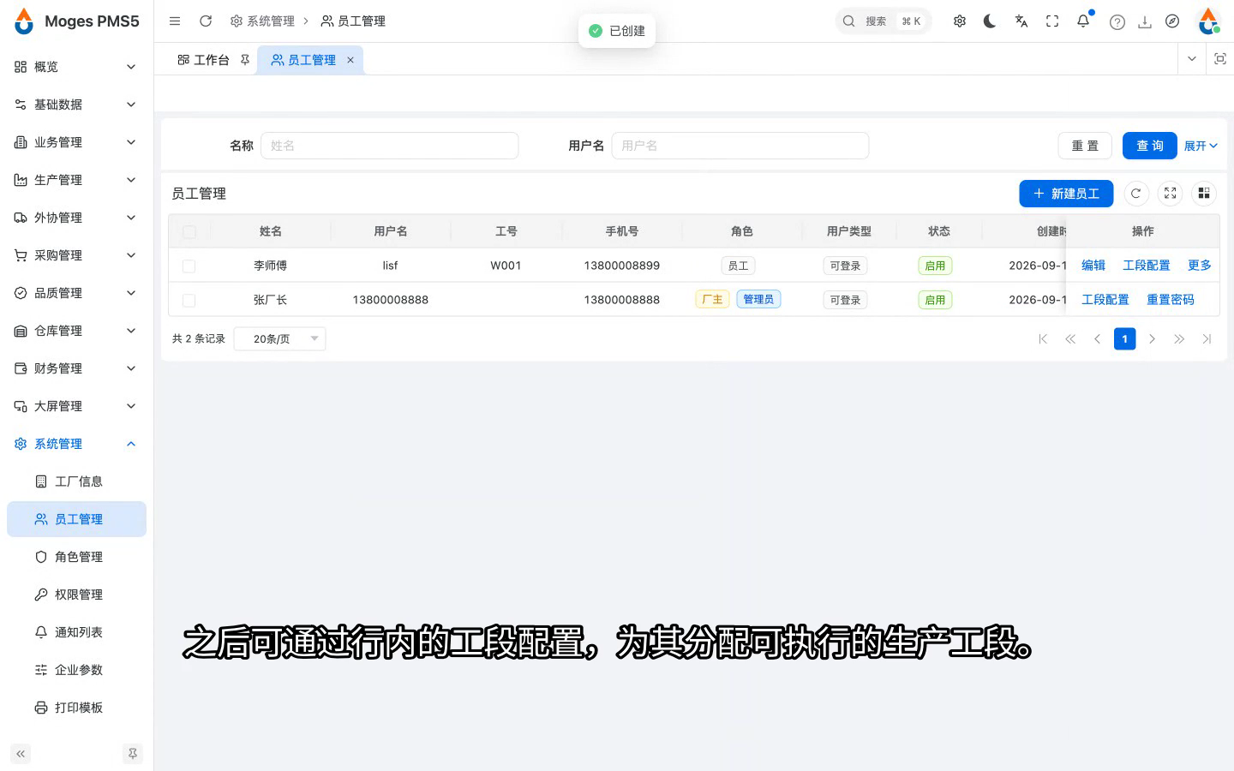Expand more filters with 展开
Image resolution: width=1234 pixels, height=771 pixels.
(x=1201, y=146)
